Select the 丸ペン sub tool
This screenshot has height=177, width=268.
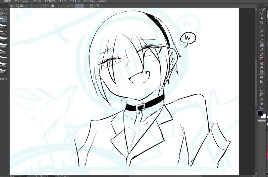click(3, 32)
